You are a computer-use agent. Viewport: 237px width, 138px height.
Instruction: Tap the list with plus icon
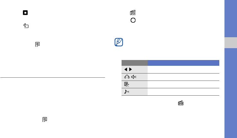tap(126, 84)
